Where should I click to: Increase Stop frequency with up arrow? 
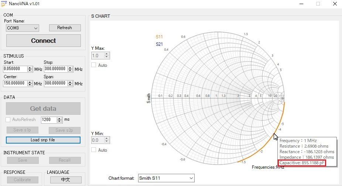(x=70, y=68)
